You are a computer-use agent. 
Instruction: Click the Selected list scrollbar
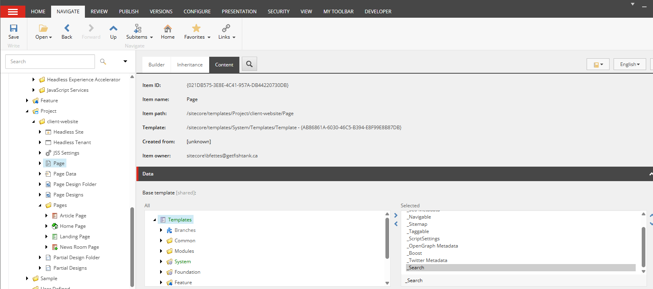[643, 247]
